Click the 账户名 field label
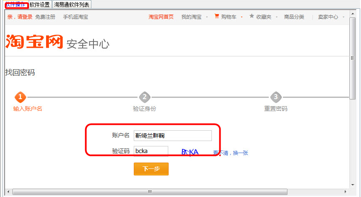This screenshot has height=197, width=361. pos(120,135)
